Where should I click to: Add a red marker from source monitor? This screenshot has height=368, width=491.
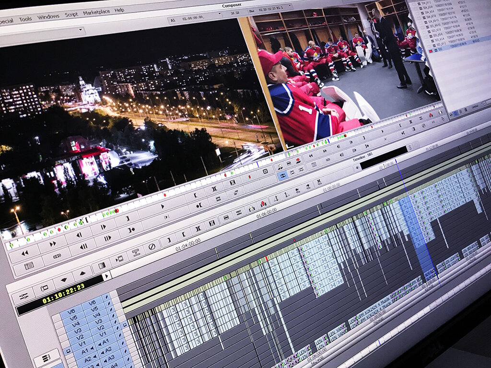click(249, 177)
